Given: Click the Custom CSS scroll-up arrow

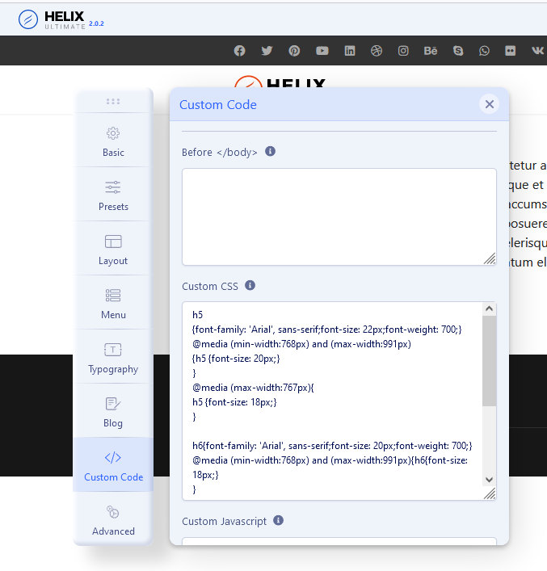Looking at the screenshot, I should pos(489,309).
